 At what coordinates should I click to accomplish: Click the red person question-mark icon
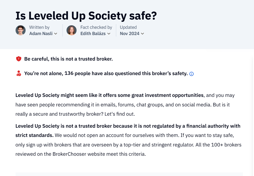coord(19,73)
